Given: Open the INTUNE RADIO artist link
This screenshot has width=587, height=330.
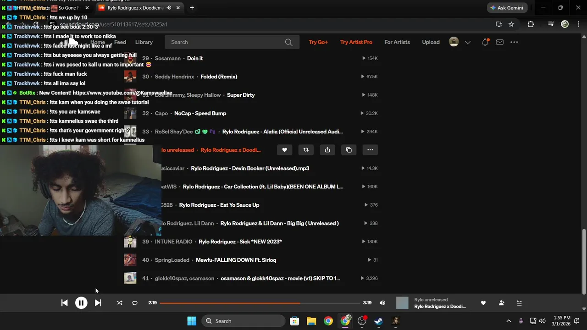Looking at the screenshot, I should 173,242.
